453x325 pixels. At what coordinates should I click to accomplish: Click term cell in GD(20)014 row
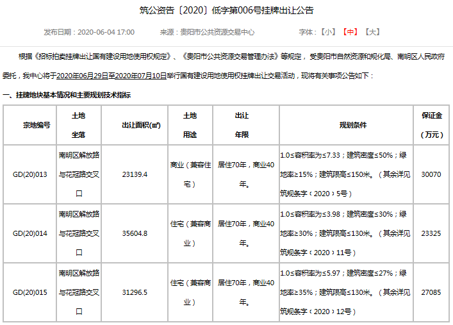tap(246, 233)
